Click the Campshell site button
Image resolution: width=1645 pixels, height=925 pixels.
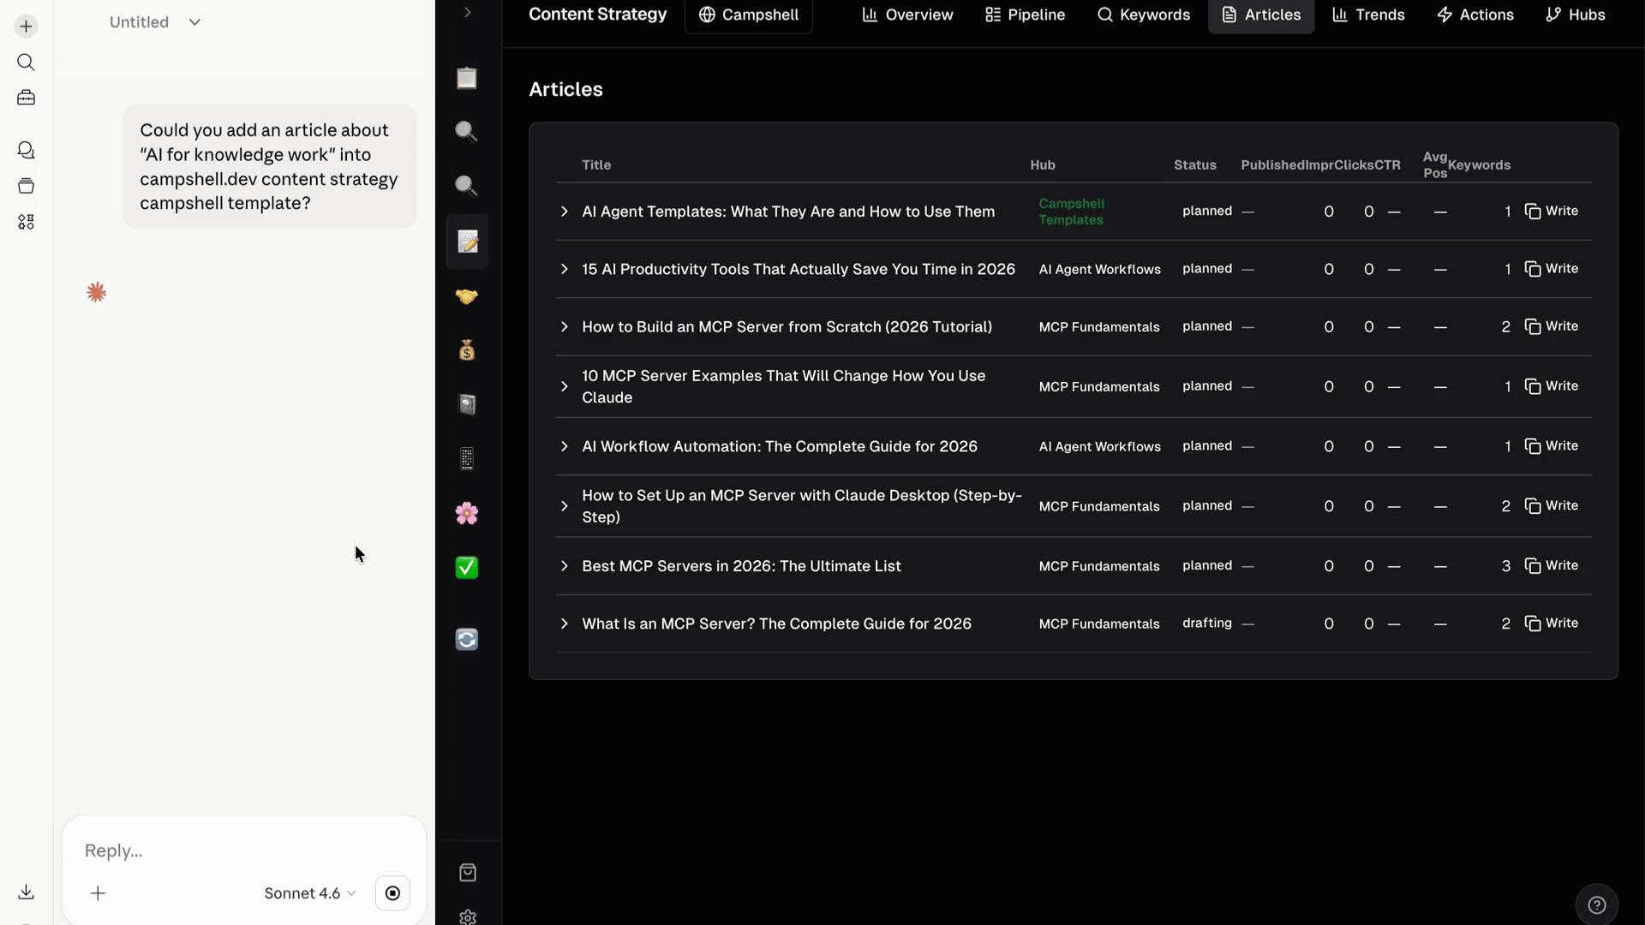pos(749,15)
